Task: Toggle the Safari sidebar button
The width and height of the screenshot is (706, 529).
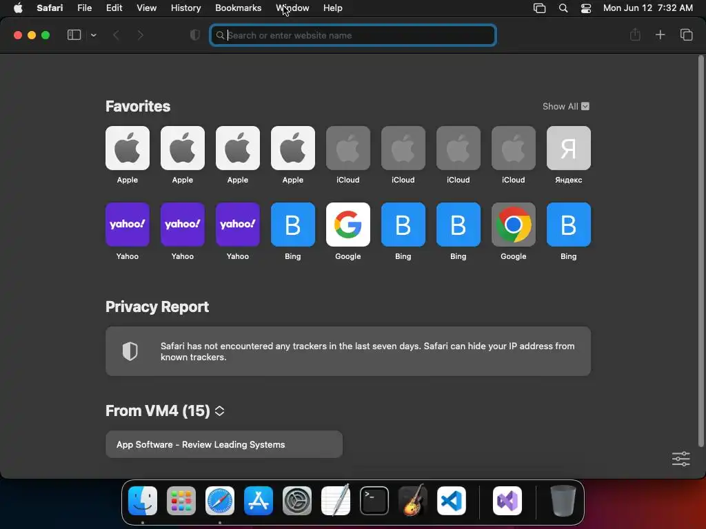Action: 74,34
